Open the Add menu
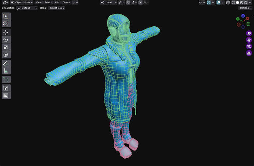 (x=57, y=2)
